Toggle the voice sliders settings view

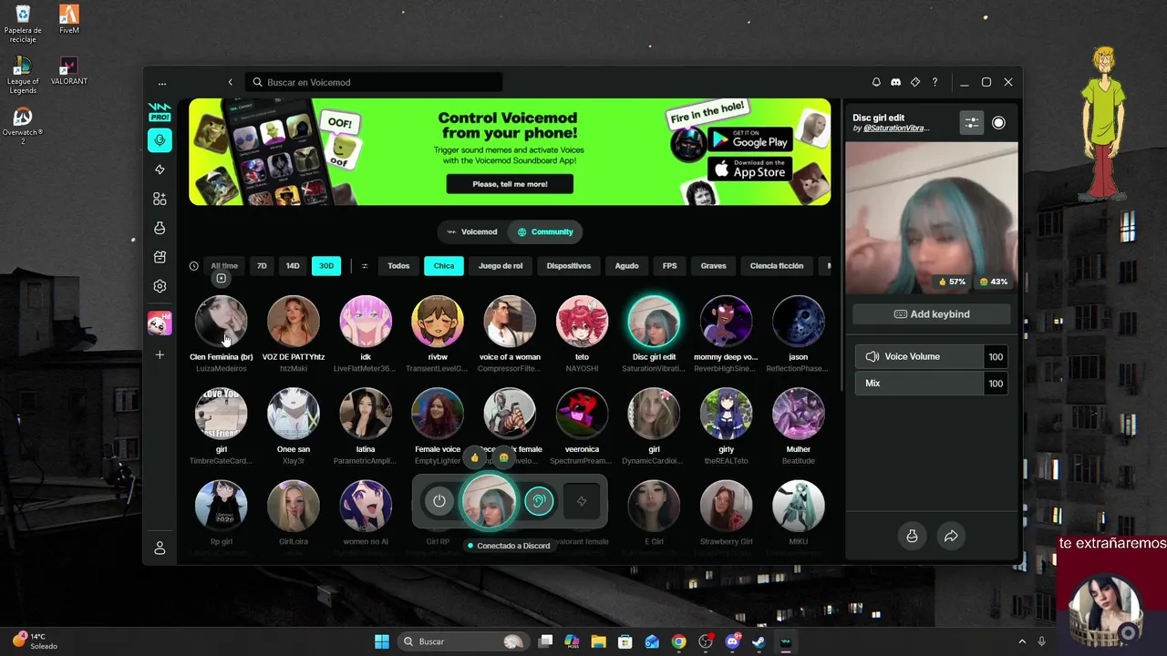[x=972, y=123]
